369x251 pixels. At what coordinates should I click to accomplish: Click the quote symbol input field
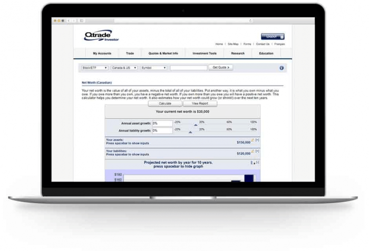tap(189, 68)
